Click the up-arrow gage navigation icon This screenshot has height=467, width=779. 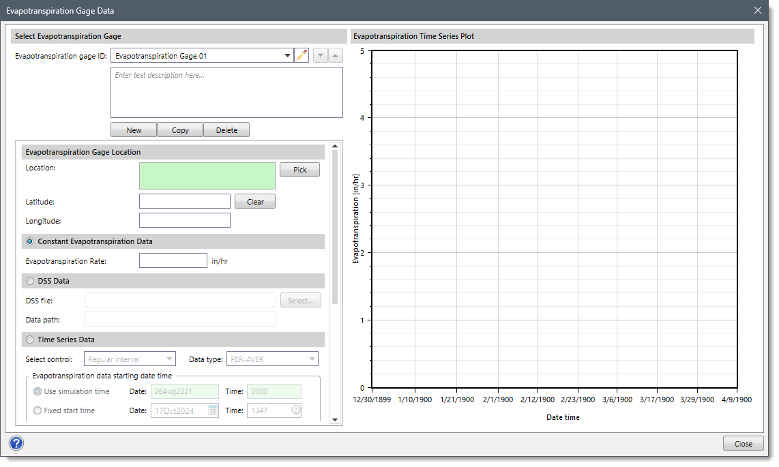tap(335, 55)
